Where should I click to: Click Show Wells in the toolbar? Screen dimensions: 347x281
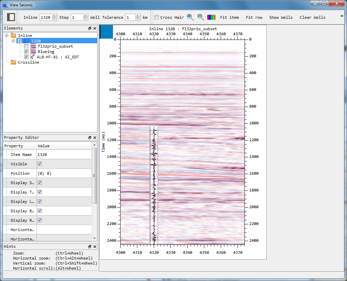pos(281,17)
